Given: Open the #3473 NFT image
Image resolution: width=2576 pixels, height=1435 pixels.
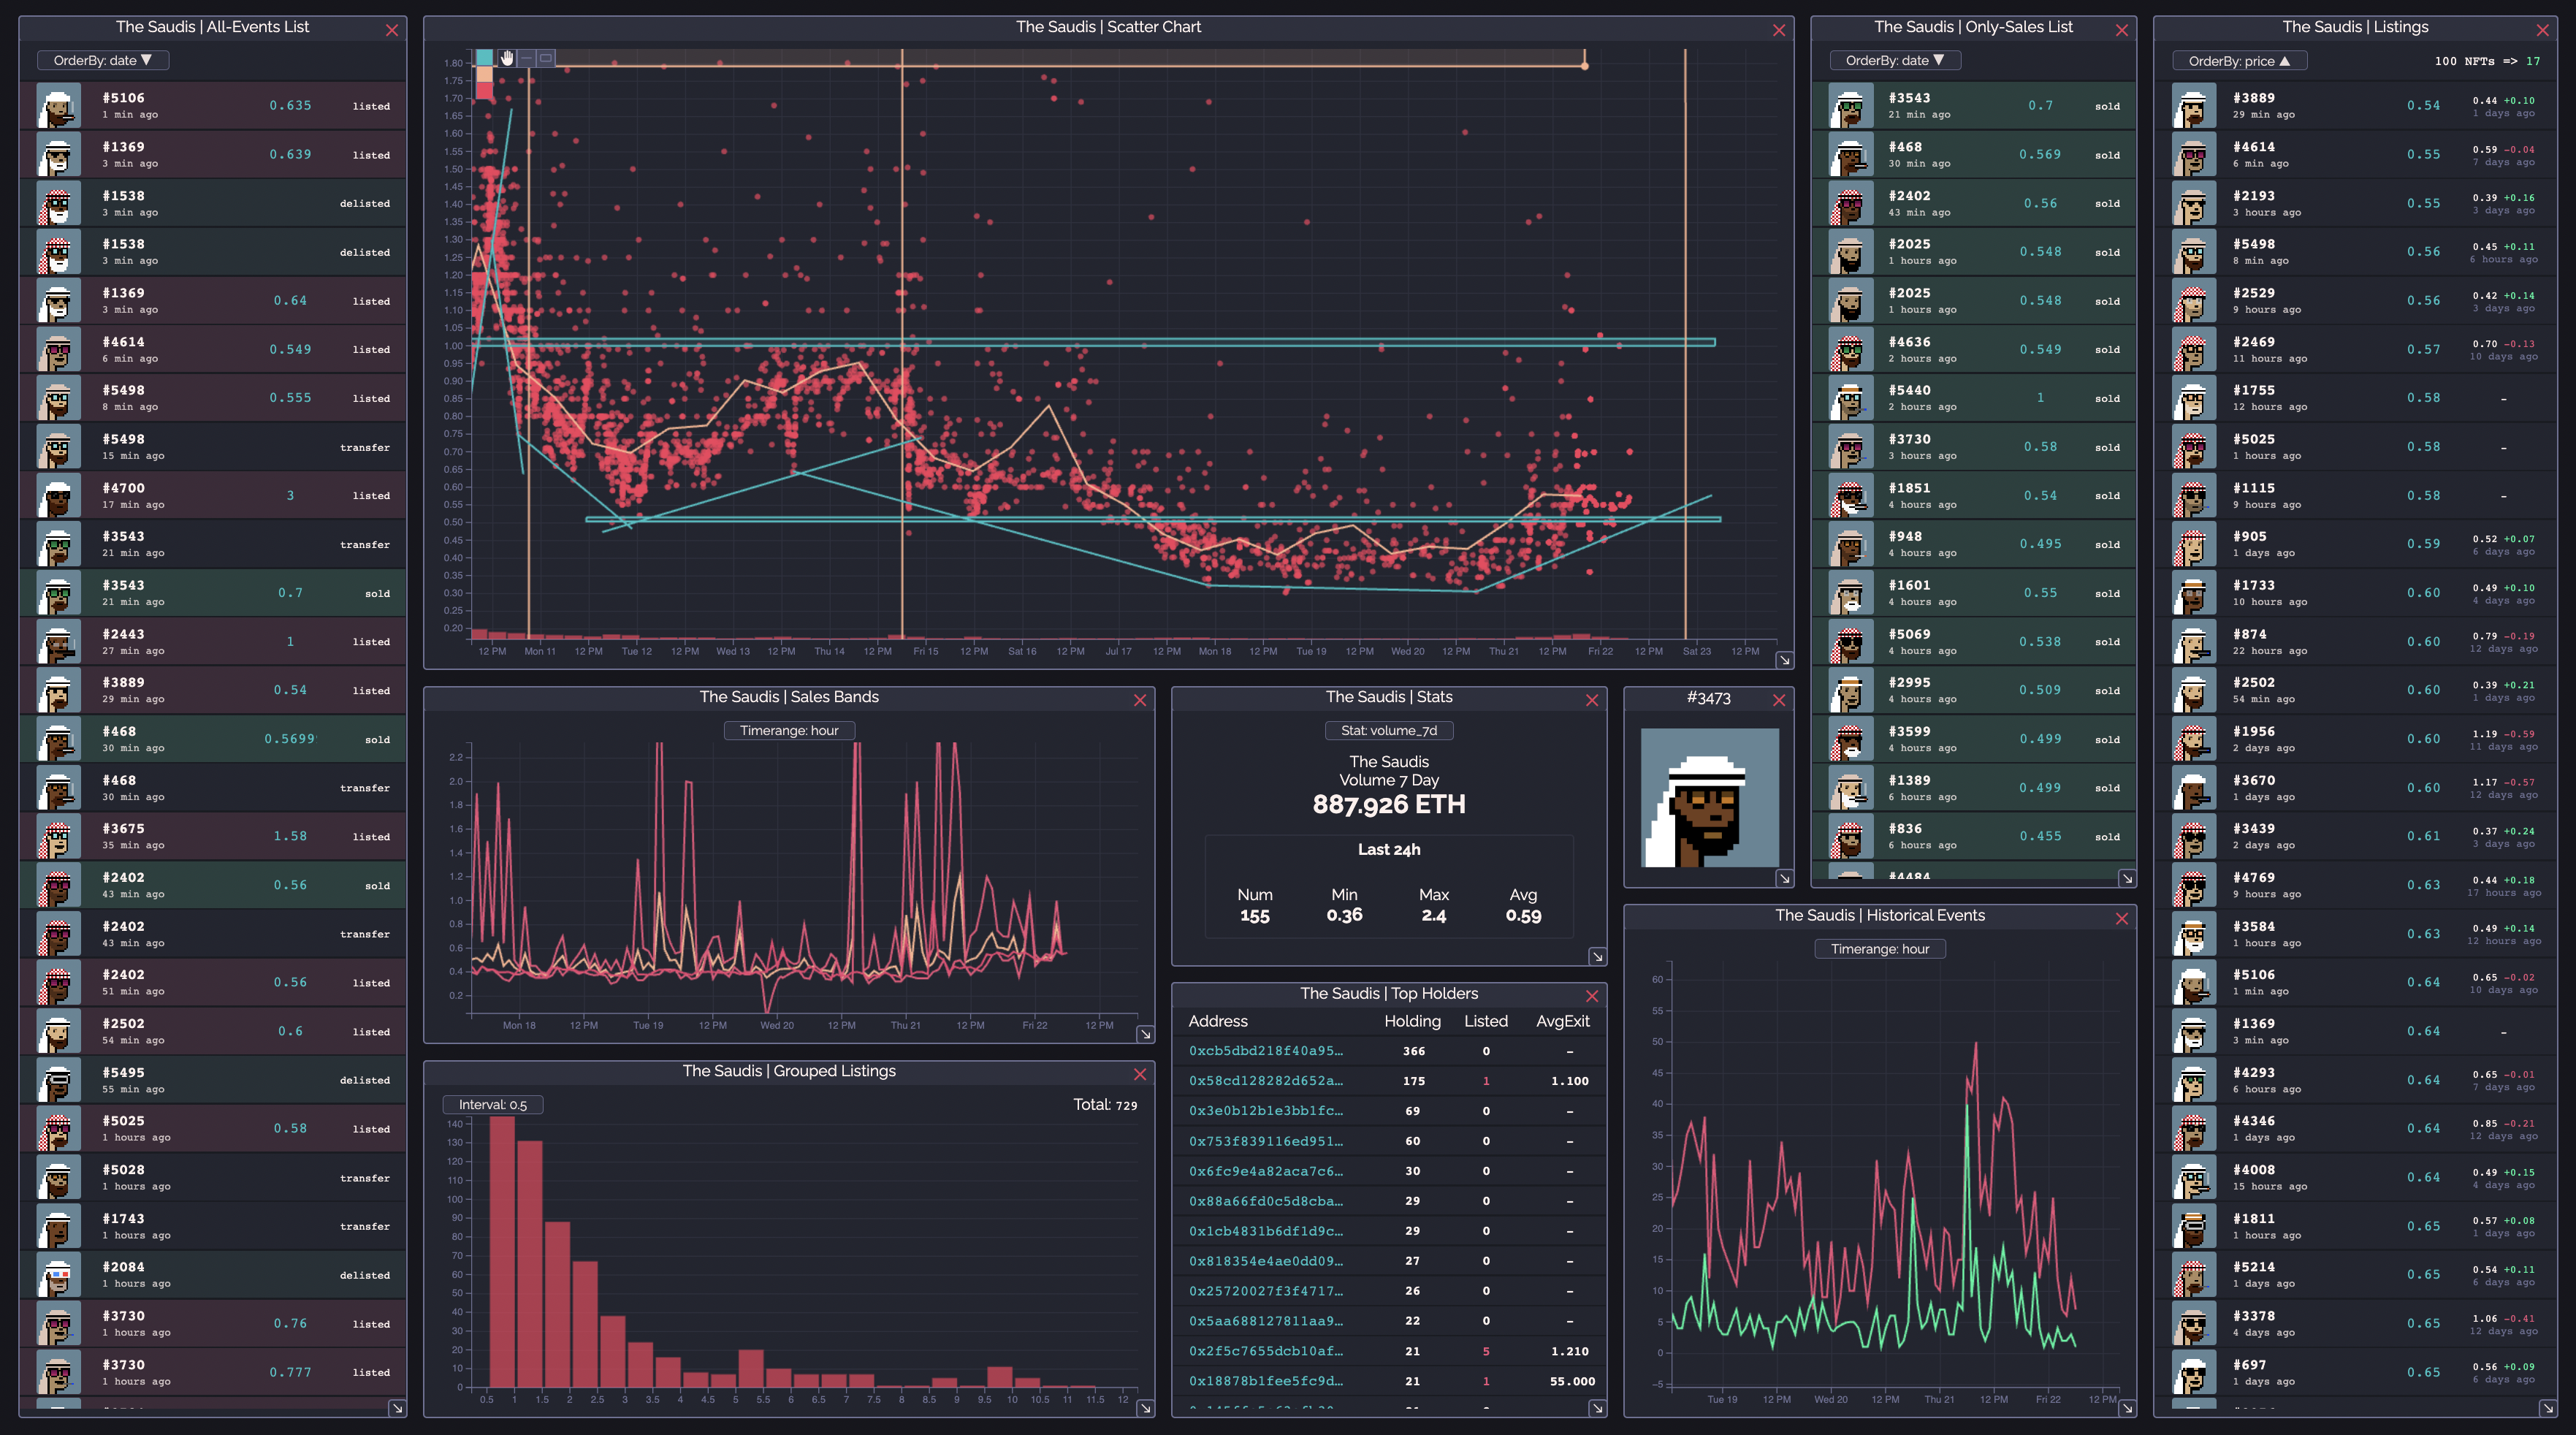Looking at the screenshot, I should 1710,797.
